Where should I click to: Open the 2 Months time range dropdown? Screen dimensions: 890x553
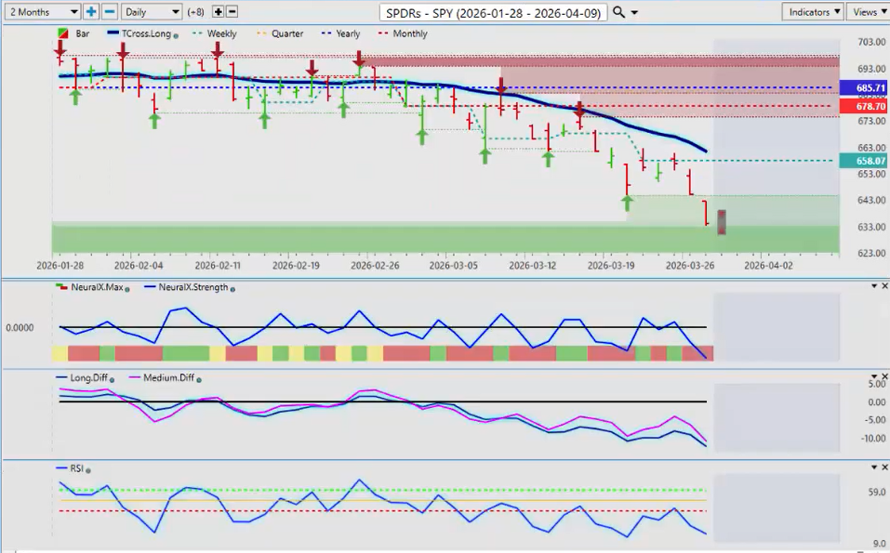coord(41,12)
